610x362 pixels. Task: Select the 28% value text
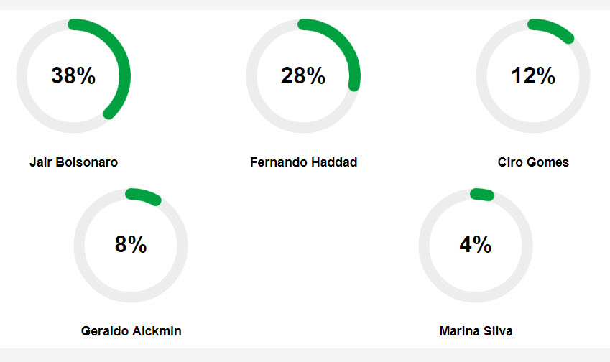[x=303, y=75]
